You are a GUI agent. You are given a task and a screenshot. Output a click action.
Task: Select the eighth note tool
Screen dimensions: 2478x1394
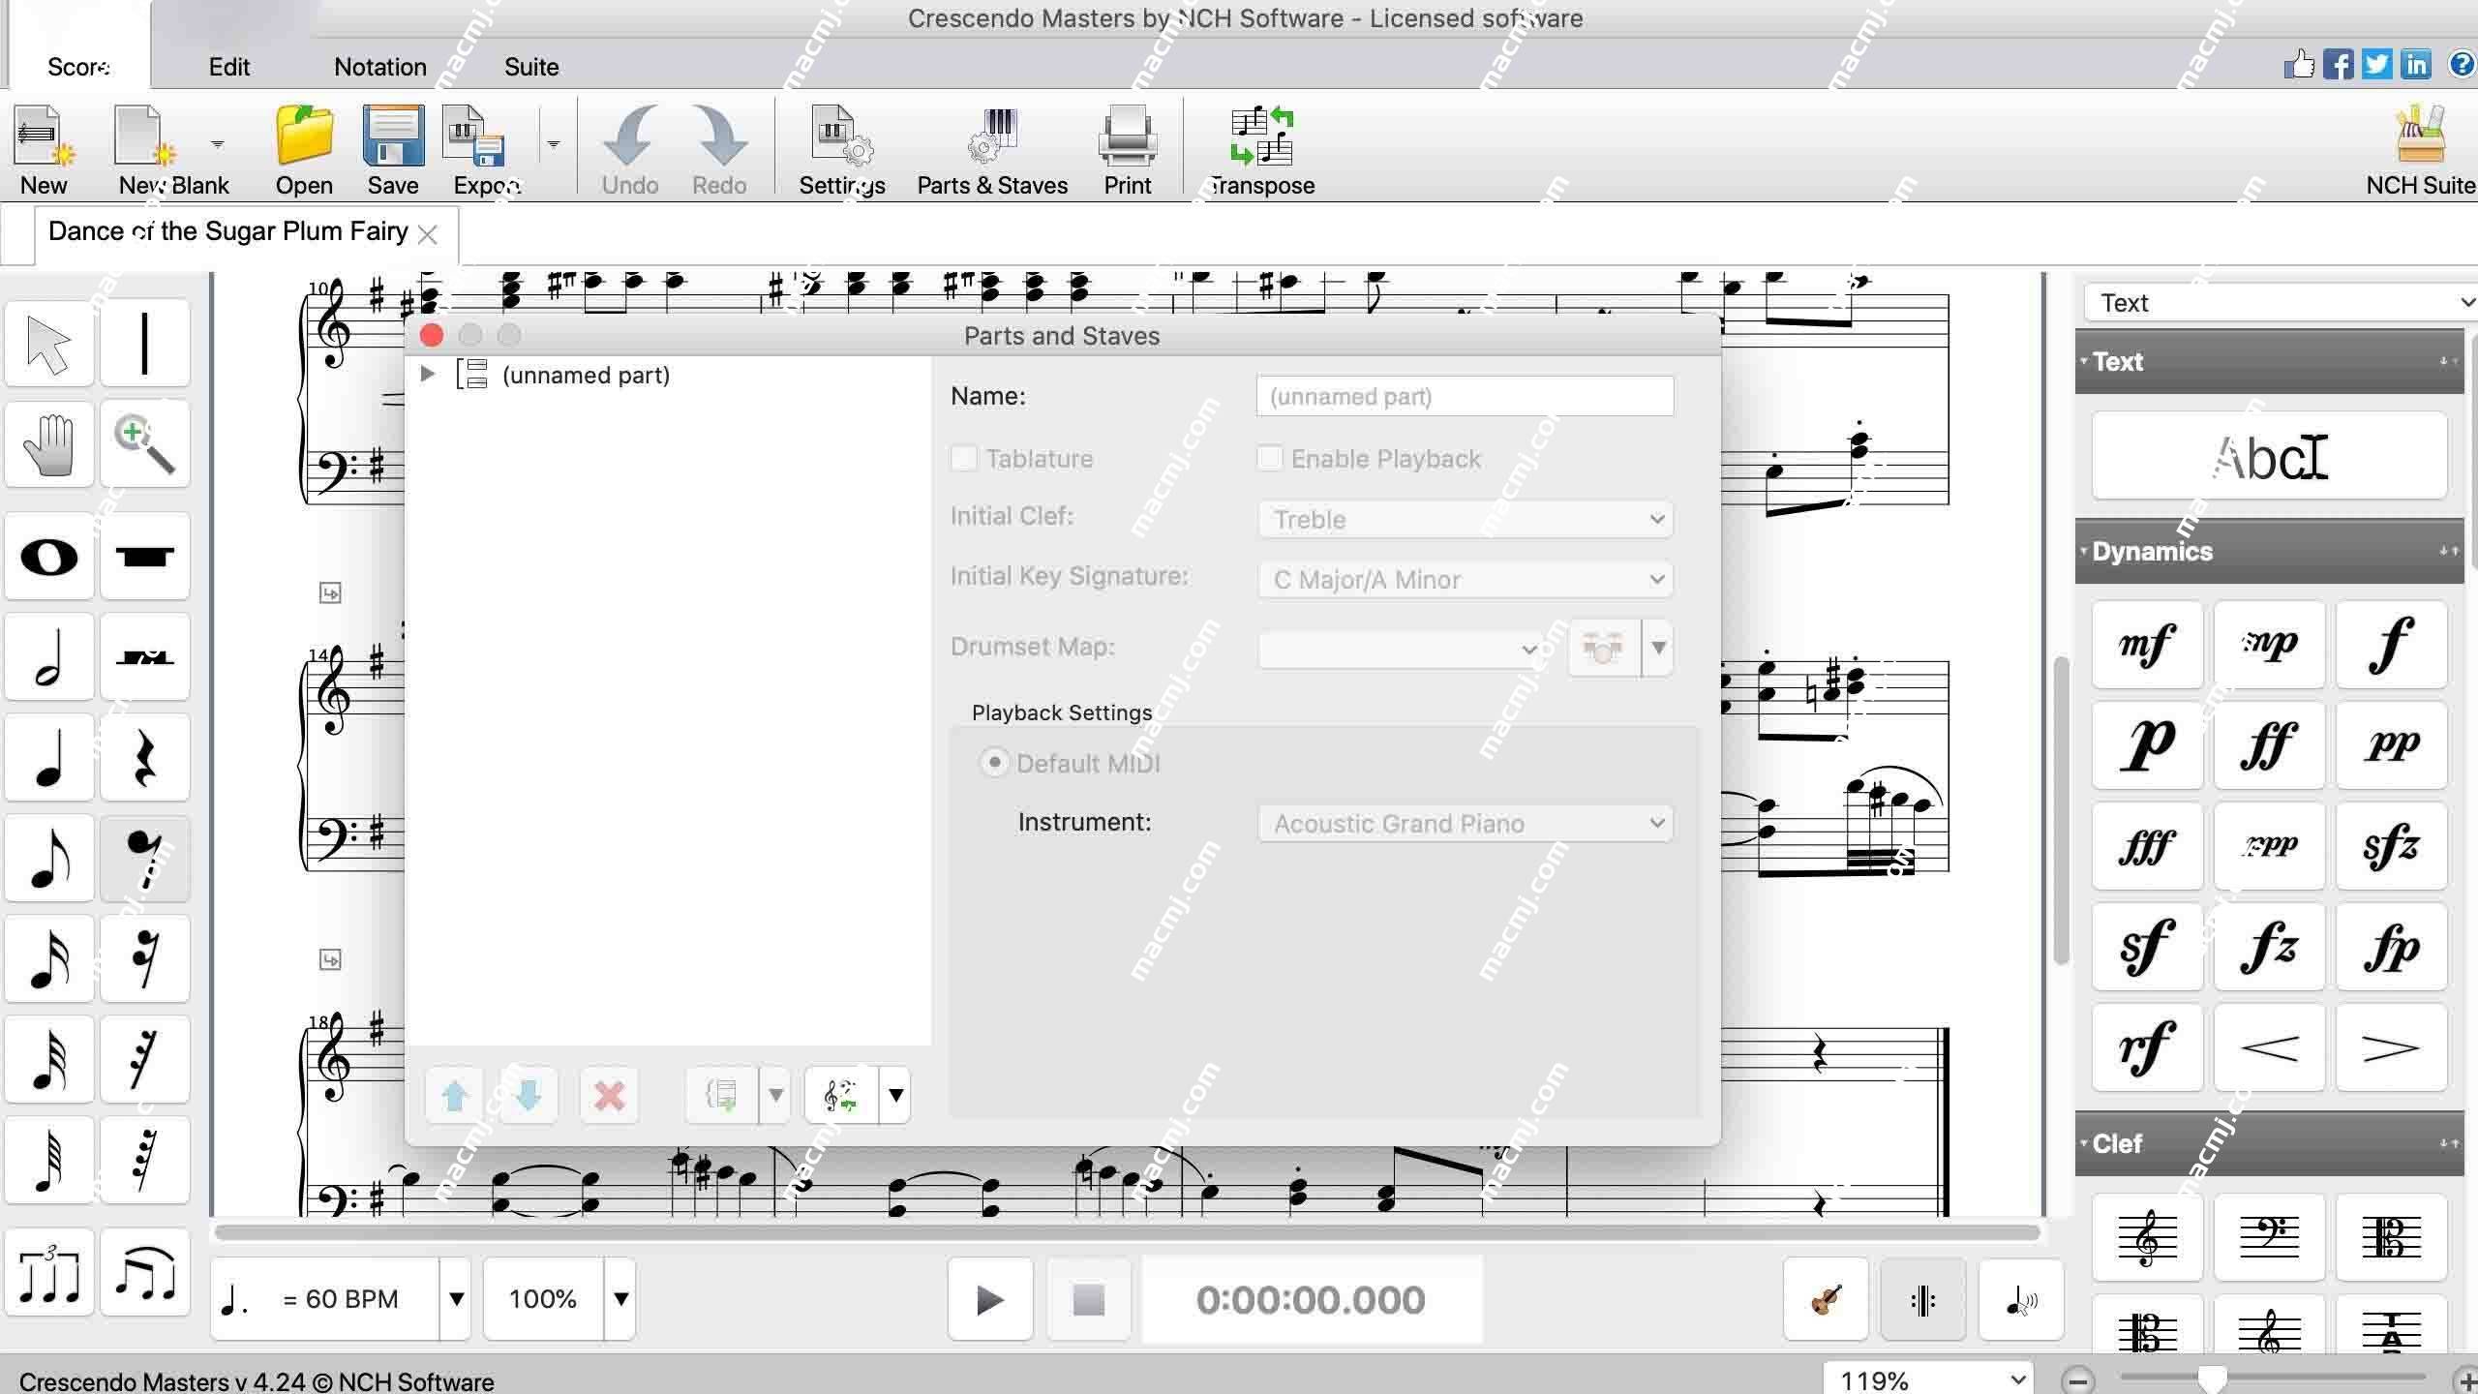coord(49,859)
